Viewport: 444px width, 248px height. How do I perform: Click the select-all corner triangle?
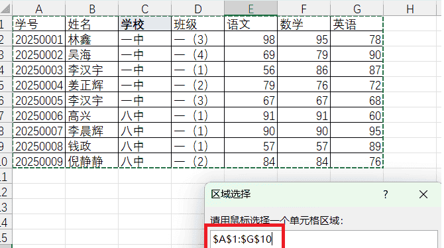tap(5, 9)
